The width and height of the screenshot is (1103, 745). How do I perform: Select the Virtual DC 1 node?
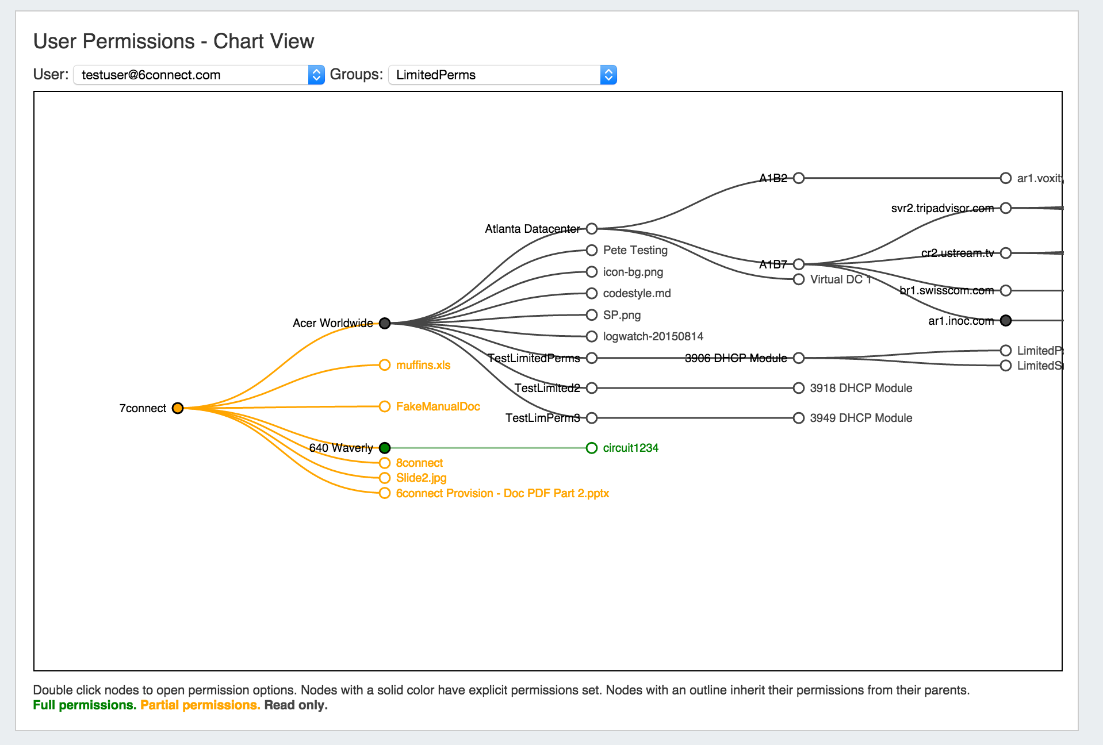coord(798,279)
